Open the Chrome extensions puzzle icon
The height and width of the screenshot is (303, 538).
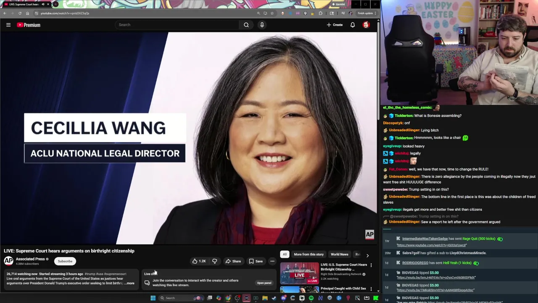[x=320, y=13]
